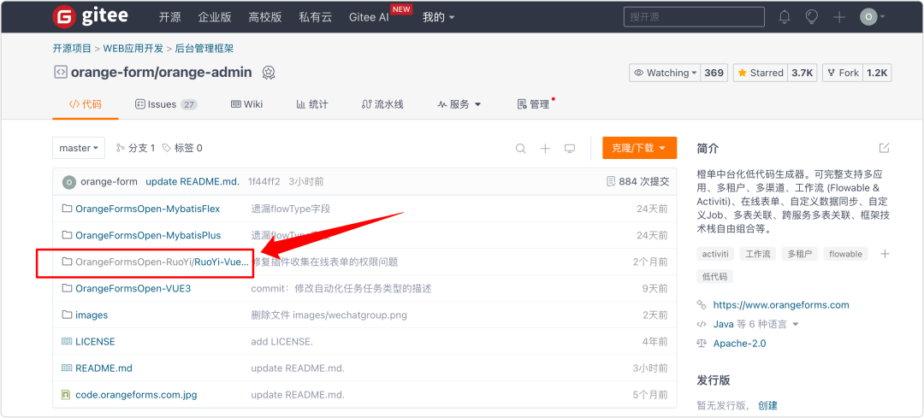This screenshot has height=418, width=924.
Task: Click the plus icon to add a tag
Action: [885, 254]
